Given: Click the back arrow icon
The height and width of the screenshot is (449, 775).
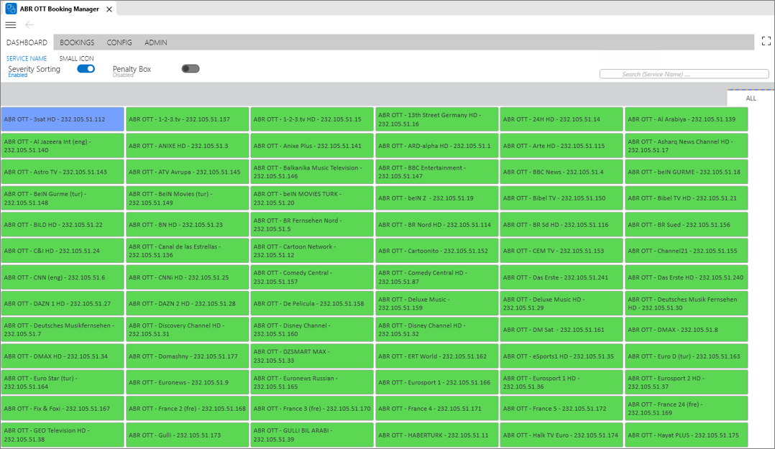Looking at the screenshot, I should [29, 24].
